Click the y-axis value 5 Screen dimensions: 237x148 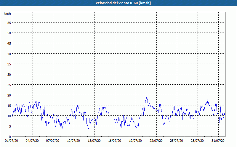coord(10,126)
